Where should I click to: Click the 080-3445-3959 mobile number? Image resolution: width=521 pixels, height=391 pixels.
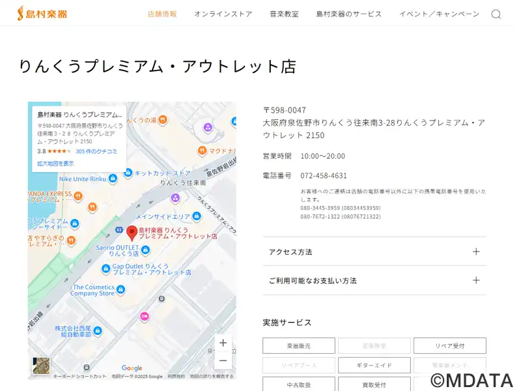pyautogui.click(x=341, y=208)
